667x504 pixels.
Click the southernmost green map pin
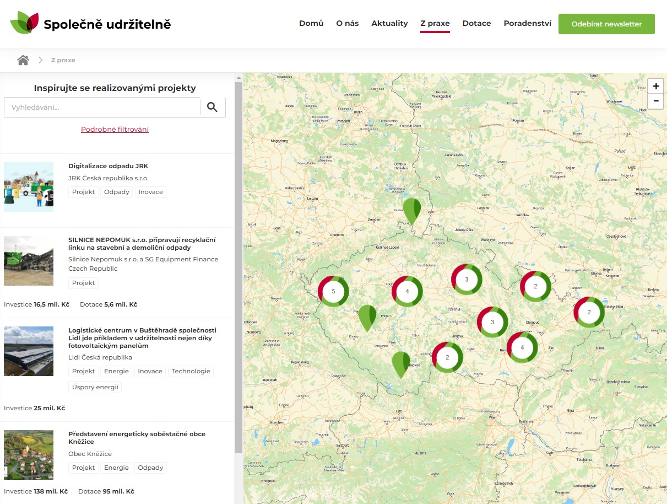pyautogui.click(x=401, y=363)
